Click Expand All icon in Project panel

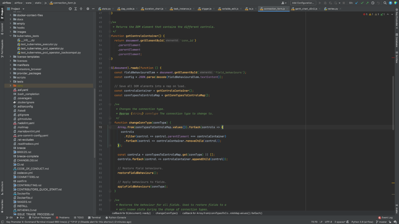tap(75, 9)
